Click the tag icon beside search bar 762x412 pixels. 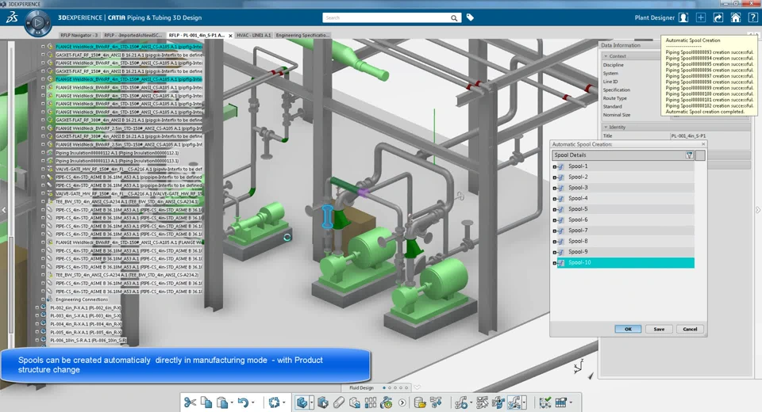[x=470, y=17]
